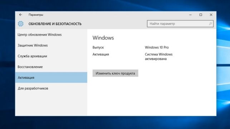Click 'ОБНОВЛЕНИЕ И БЕЗОПАСНОСТЬ' header title
The height and width of the screenshot is (129, 230).
(x=55, y=24)
